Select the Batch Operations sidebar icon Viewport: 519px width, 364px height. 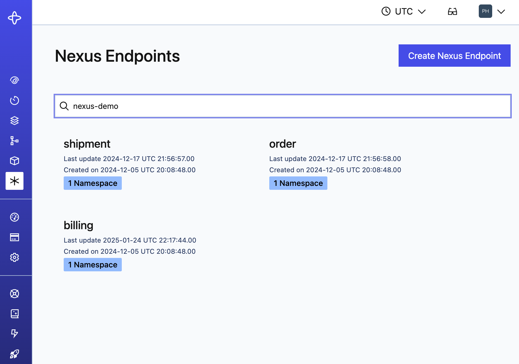pos(14,141)
